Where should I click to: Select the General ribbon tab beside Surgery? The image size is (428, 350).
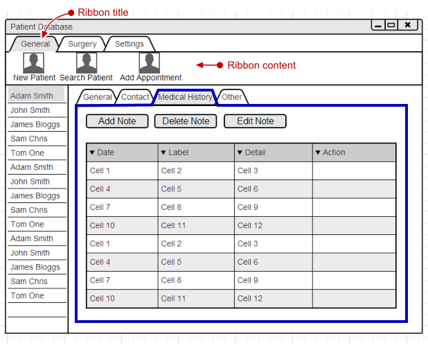(35, 44)
